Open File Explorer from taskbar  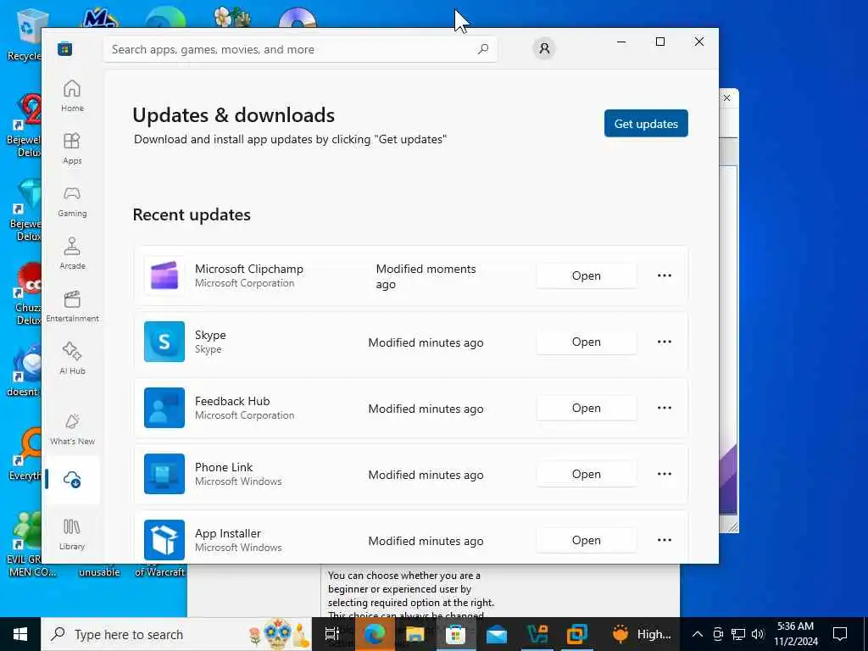(x=415, y=634)
